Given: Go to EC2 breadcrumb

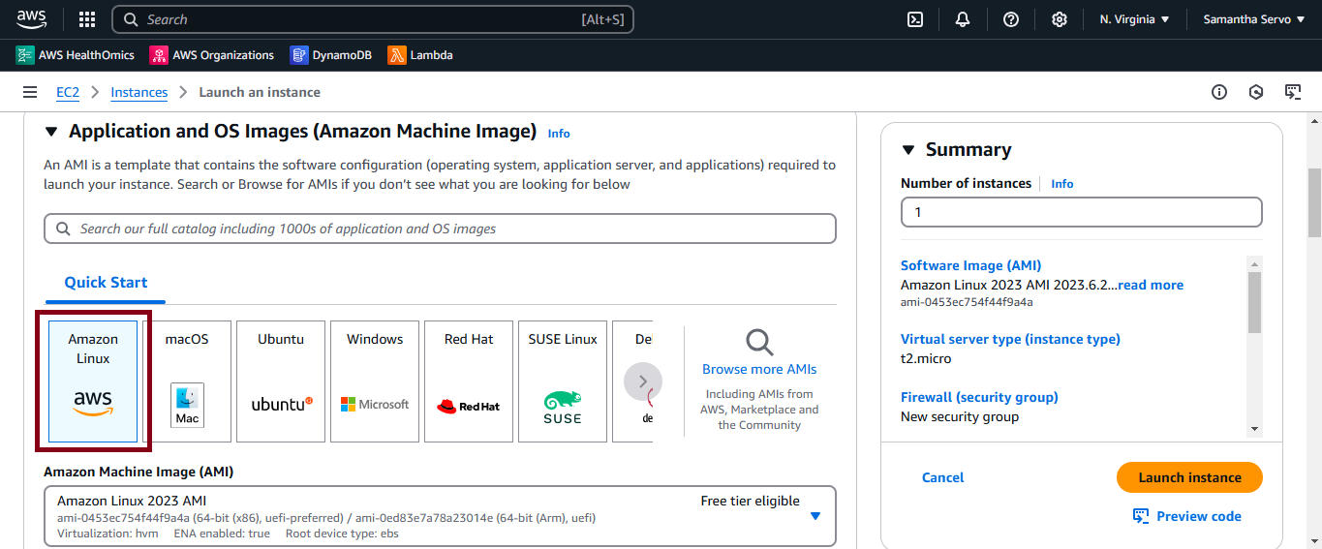Looking at the screenshot, I should tap(68, 92).
